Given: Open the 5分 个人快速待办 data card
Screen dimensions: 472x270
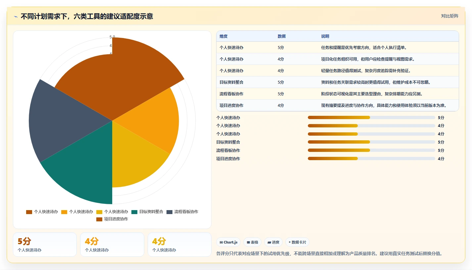Looking at the screenshot, I should (45, 245).
